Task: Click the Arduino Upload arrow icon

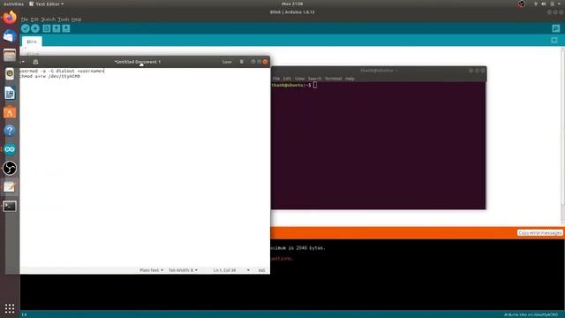Action: tap(35, 28)
